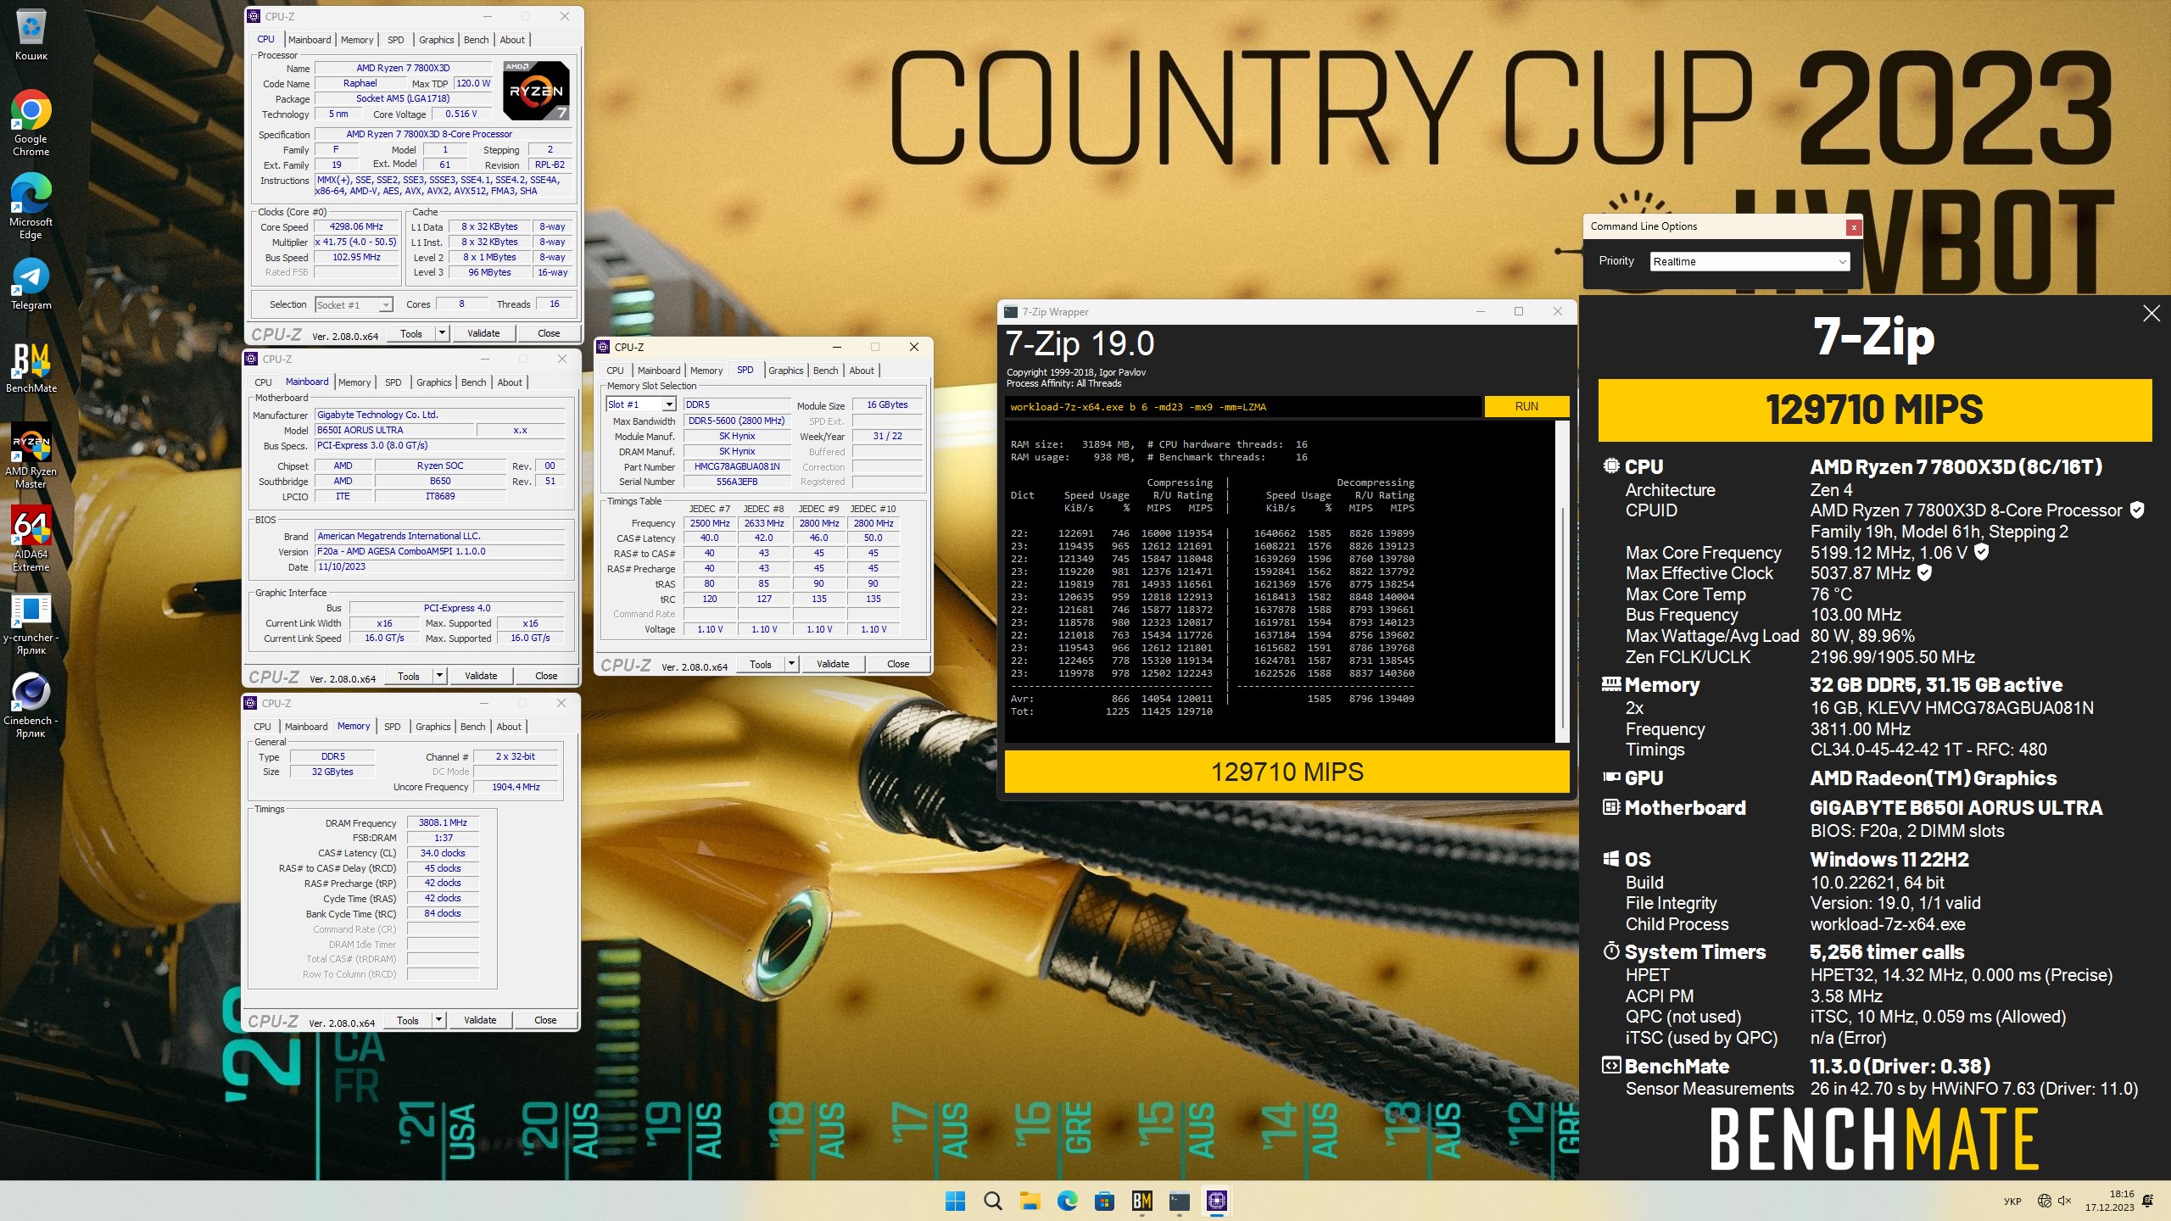
Task: Open the notification bell in tray
Action: coord(2147,1201)
